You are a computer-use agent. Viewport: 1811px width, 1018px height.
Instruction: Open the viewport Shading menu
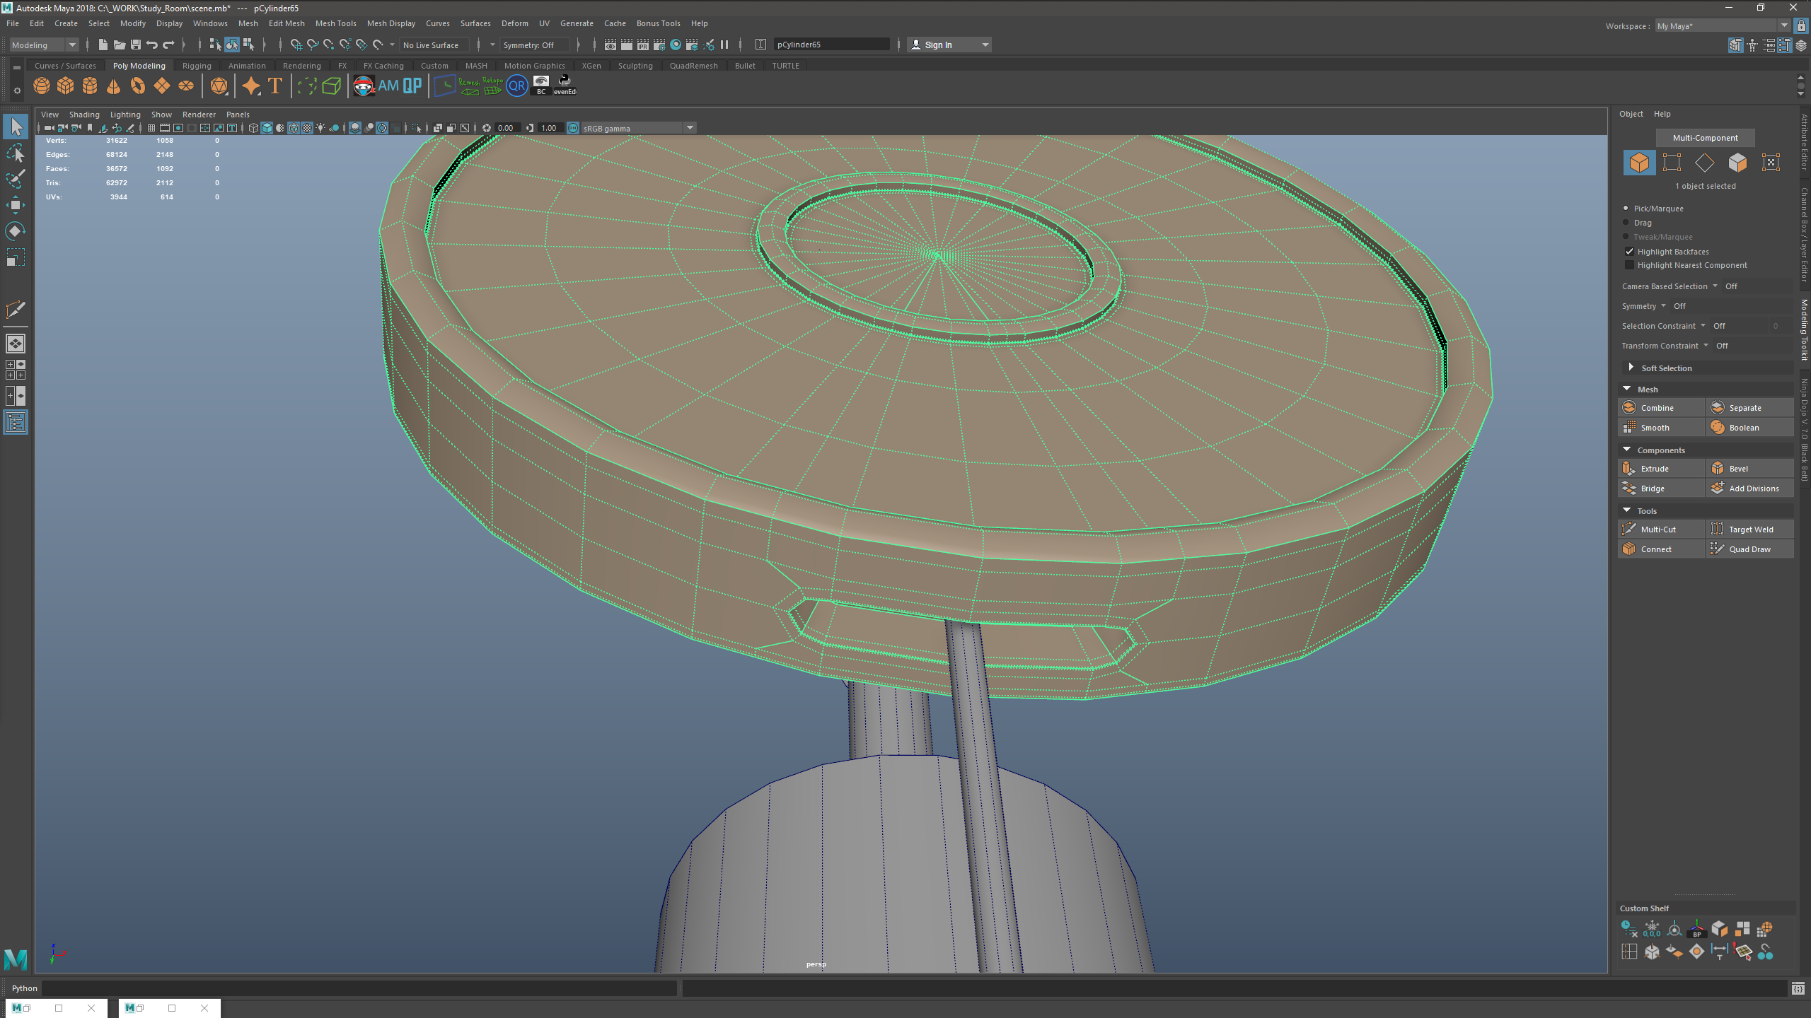(84, 115)
